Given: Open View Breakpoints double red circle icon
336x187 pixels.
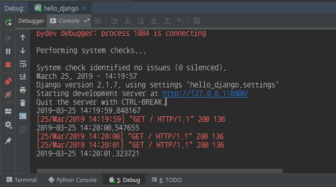Looking at the screenshot, I should [8, 81].
